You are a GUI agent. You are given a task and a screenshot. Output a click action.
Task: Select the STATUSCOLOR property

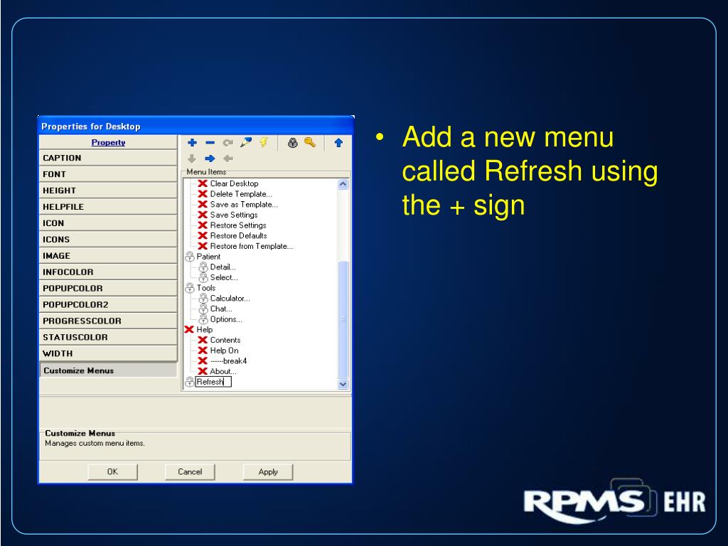(x=108, y=337)
